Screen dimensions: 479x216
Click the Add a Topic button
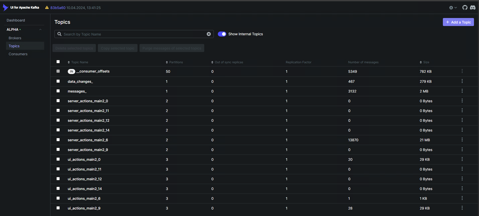coord(458,22)
